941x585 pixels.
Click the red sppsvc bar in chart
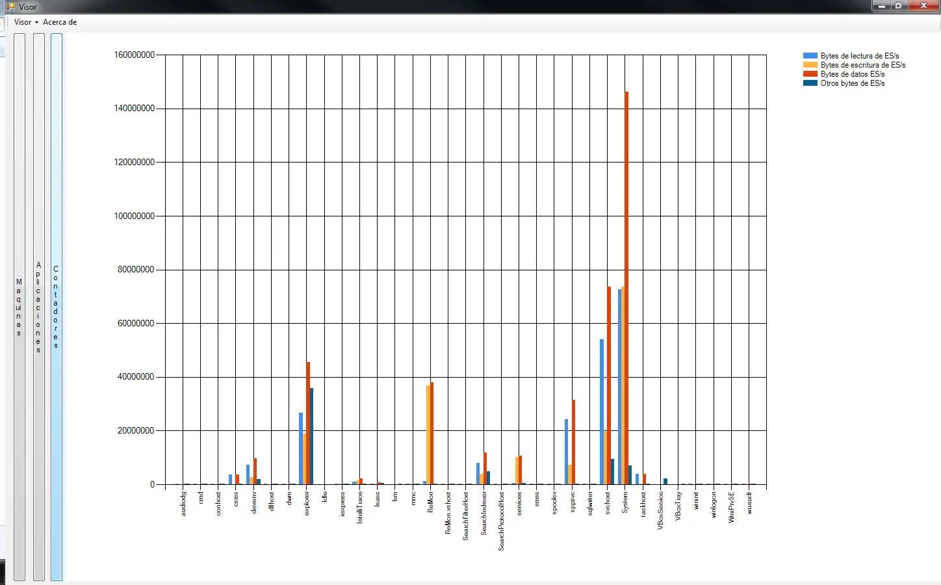coord(573,442)
